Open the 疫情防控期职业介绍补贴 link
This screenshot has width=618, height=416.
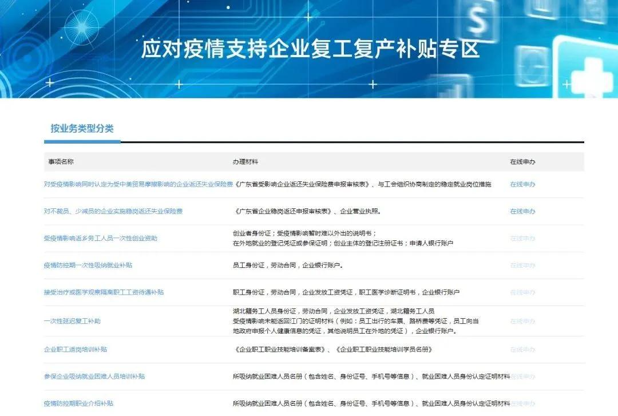pos(78,403)
